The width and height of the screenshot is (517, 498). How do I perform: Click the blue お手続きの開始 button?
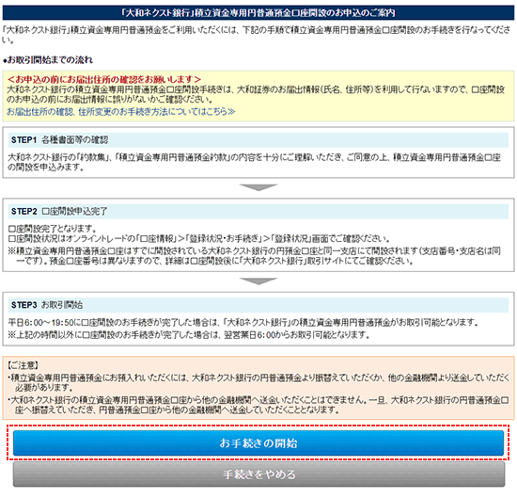point(258,442)
